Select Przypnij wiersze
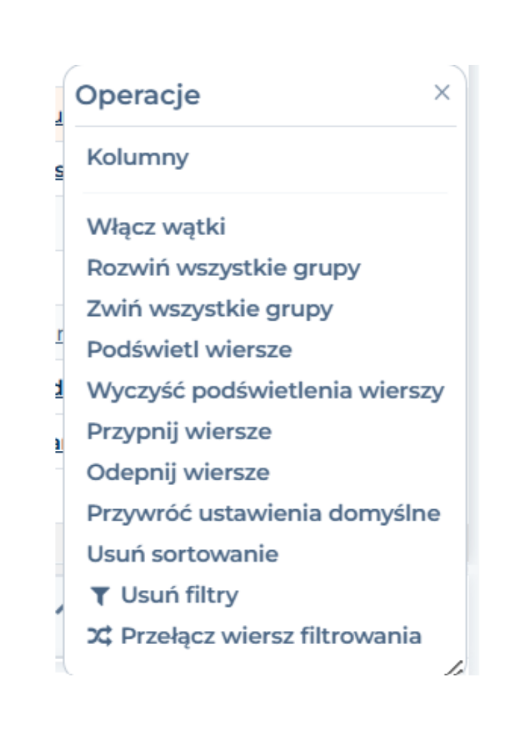Screen dimensions: 528x740 179,432
